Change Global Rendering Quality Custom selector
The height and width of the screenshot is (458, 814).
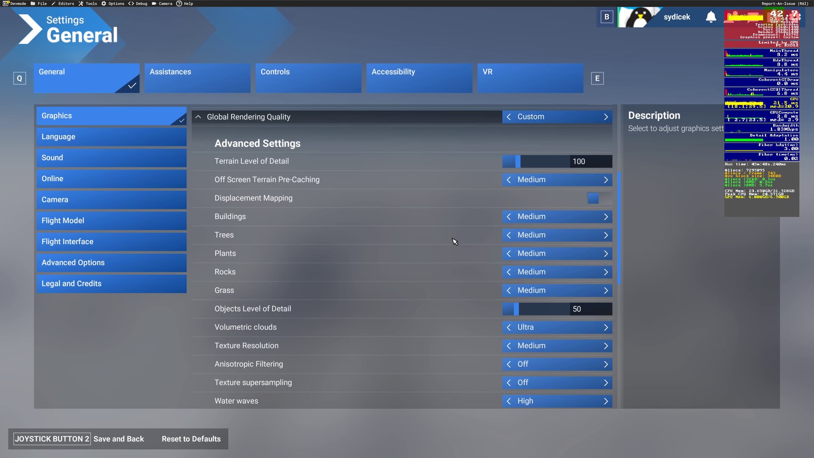click(557, 117)
